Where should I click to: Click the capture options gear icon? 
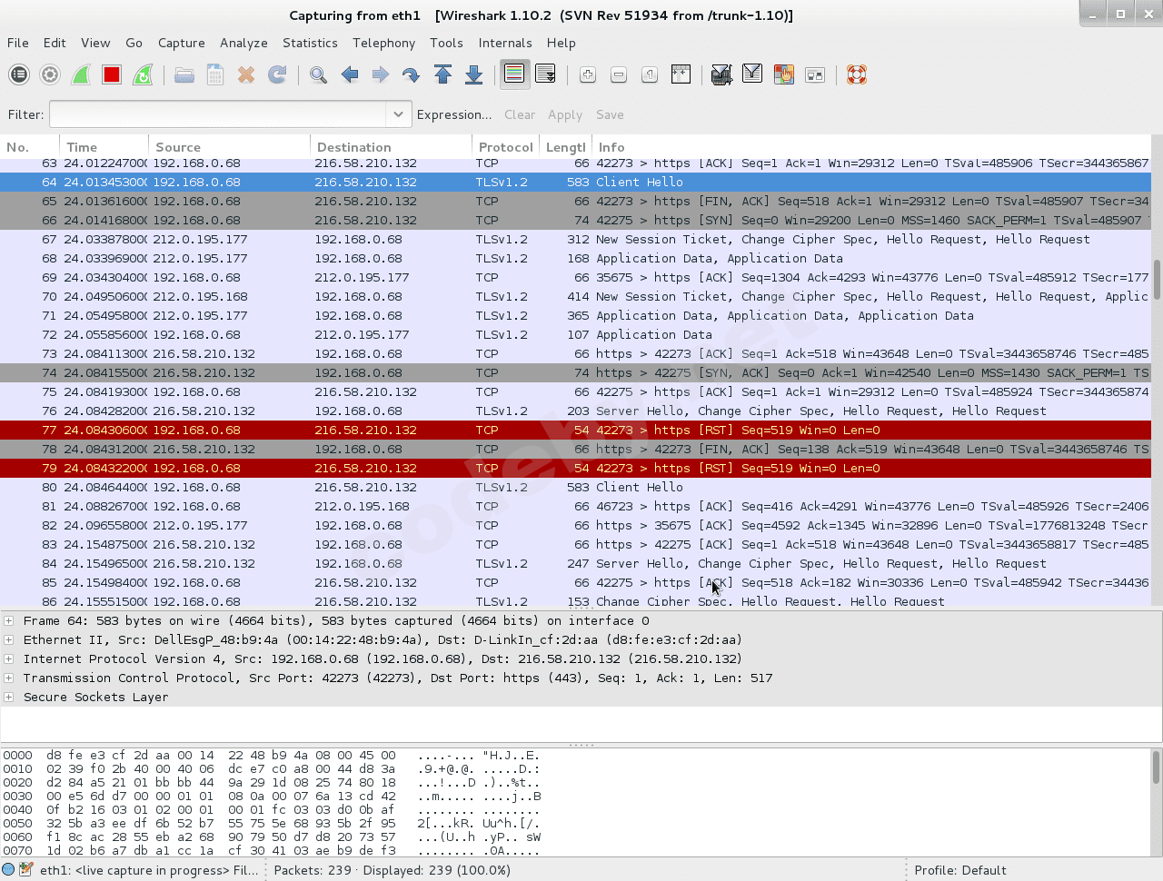pos(50,74)
